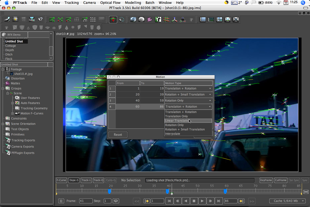310x207 pixels.
Task: Expand the Auto Features tree node
Action: coord(12,103)
